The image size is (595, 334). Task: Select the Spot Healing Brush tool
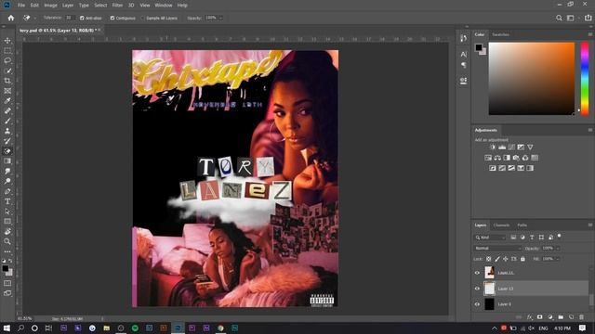coord(7,111)
